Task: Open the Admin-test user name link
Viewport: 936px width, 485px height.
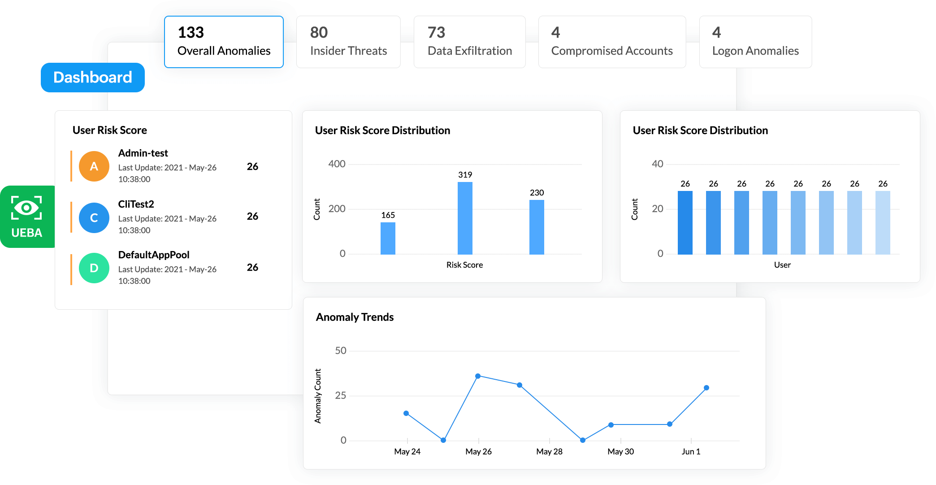Action: (143, 153)
